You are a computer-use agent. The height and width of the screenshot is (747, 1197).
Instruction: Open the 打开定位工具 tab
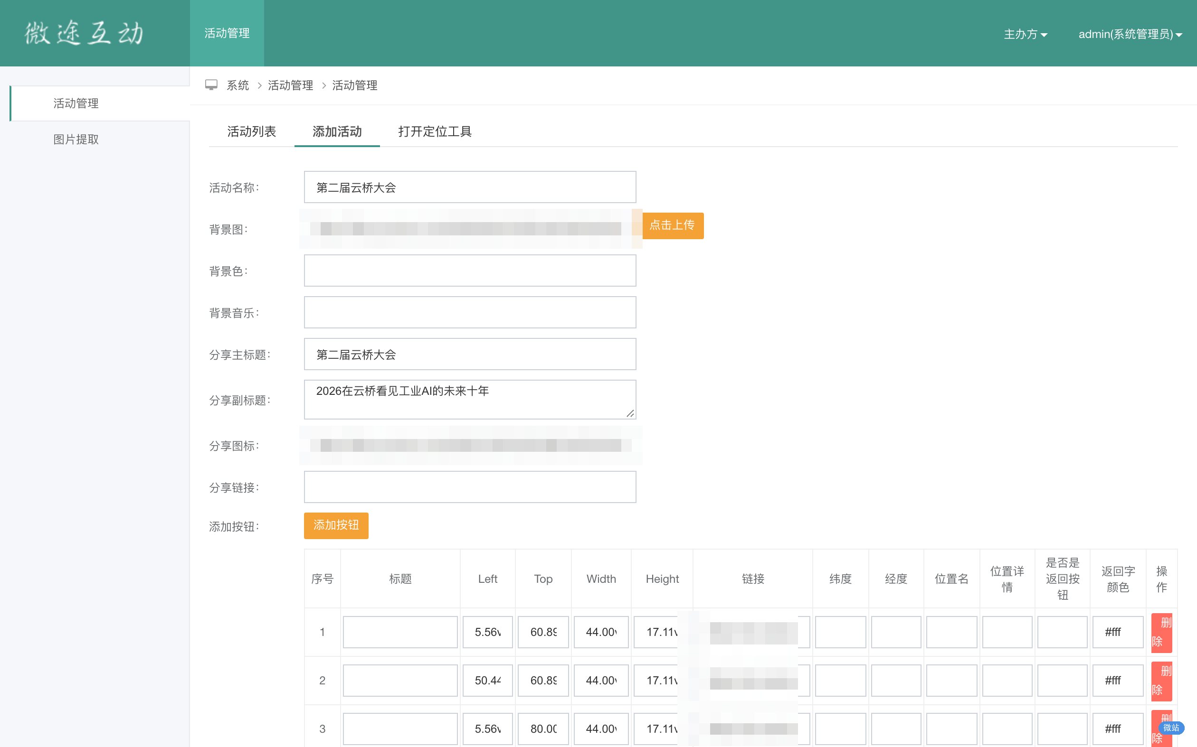435,131
